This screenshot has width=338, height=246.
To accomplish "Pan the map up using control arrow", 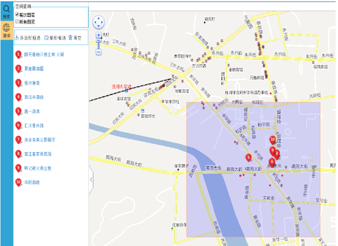I will click(x=99, y=19).
